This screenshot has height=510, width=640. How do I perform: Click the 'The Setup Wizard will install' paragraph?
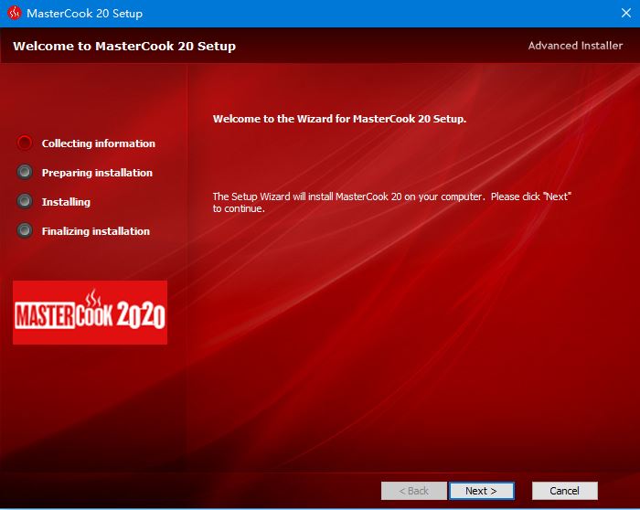click(x=392, y=202)
